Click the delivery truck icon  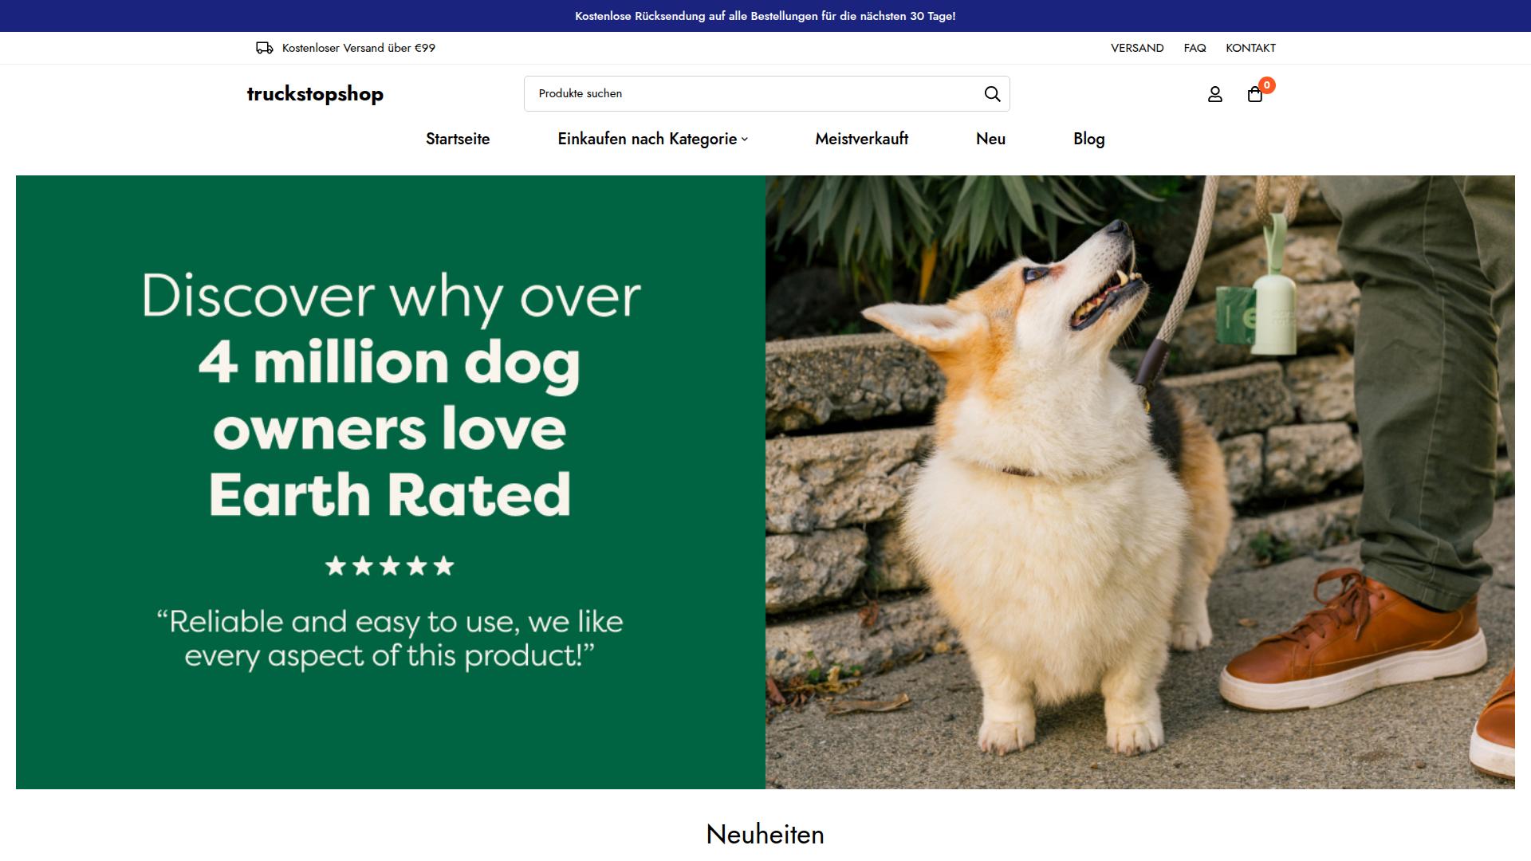tap(264, 48)
